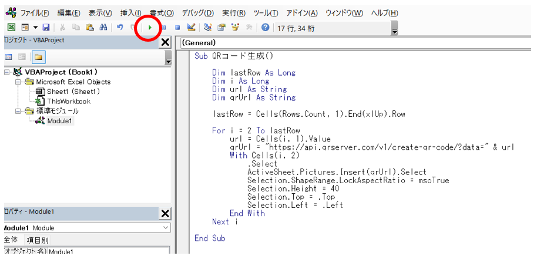Click the Insert UserForm icon
The image size is (547, 266).
coord(25,28)
